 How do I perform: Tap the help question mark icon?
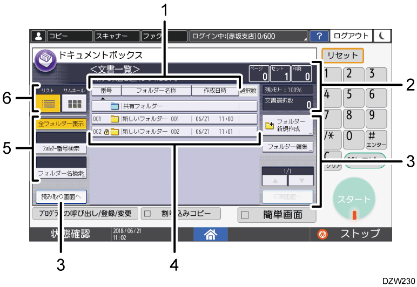319,36
